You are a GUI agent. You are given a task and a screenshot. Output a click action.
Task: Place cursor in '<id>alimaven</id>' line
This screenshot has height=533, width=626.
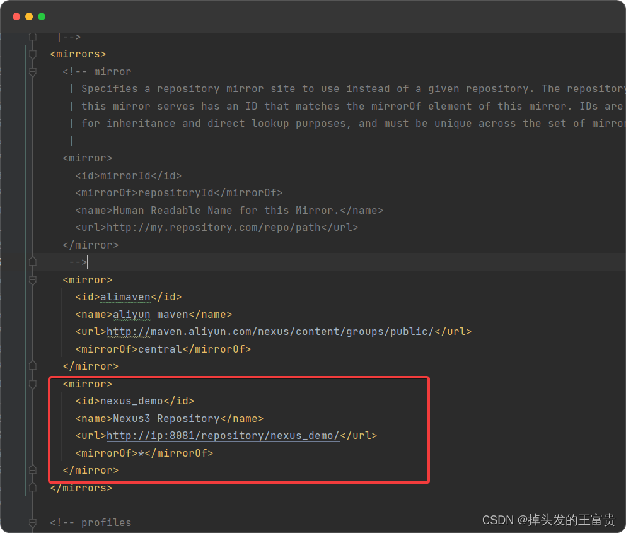(129, 297)
